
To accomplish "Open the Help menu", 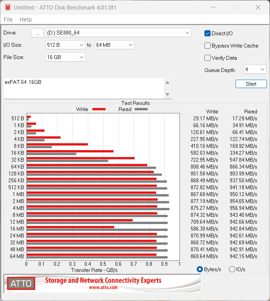I will pos(26,20).
